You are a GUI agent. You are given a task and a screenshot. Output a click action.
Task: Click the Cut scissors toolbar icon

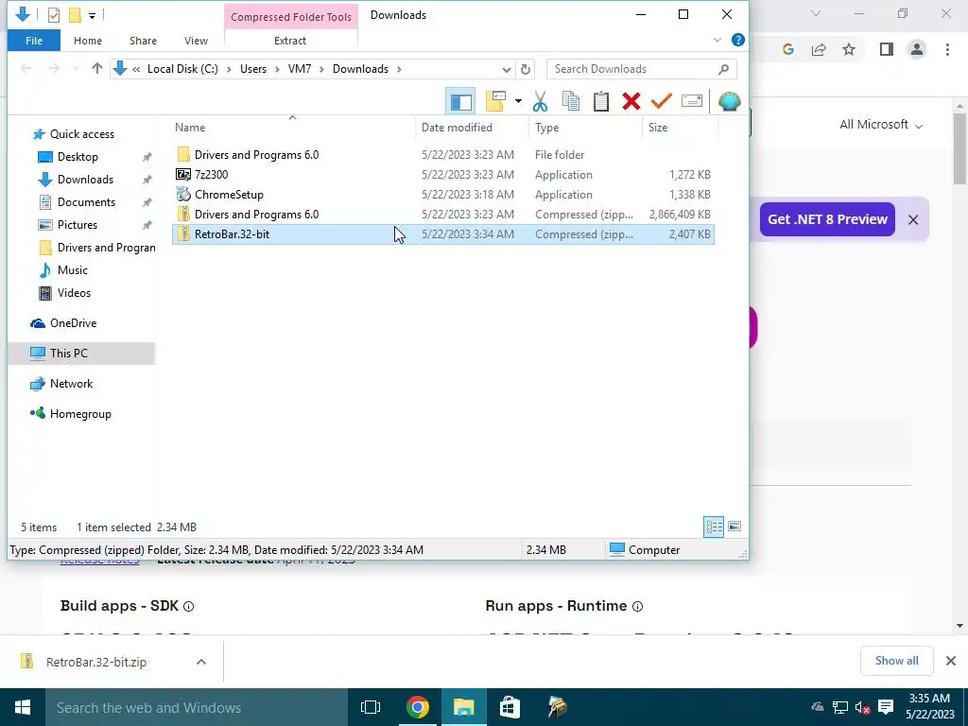pyautogui.click(x=540, y=101)
